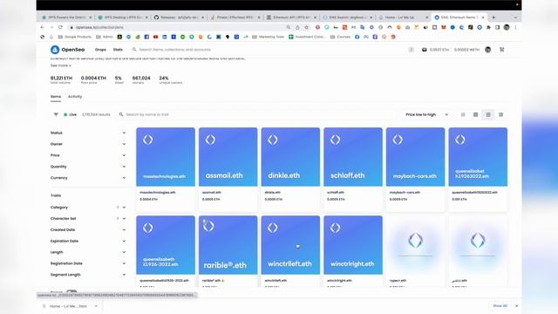Expand the Owner filter section

click(x=88, y=144)
